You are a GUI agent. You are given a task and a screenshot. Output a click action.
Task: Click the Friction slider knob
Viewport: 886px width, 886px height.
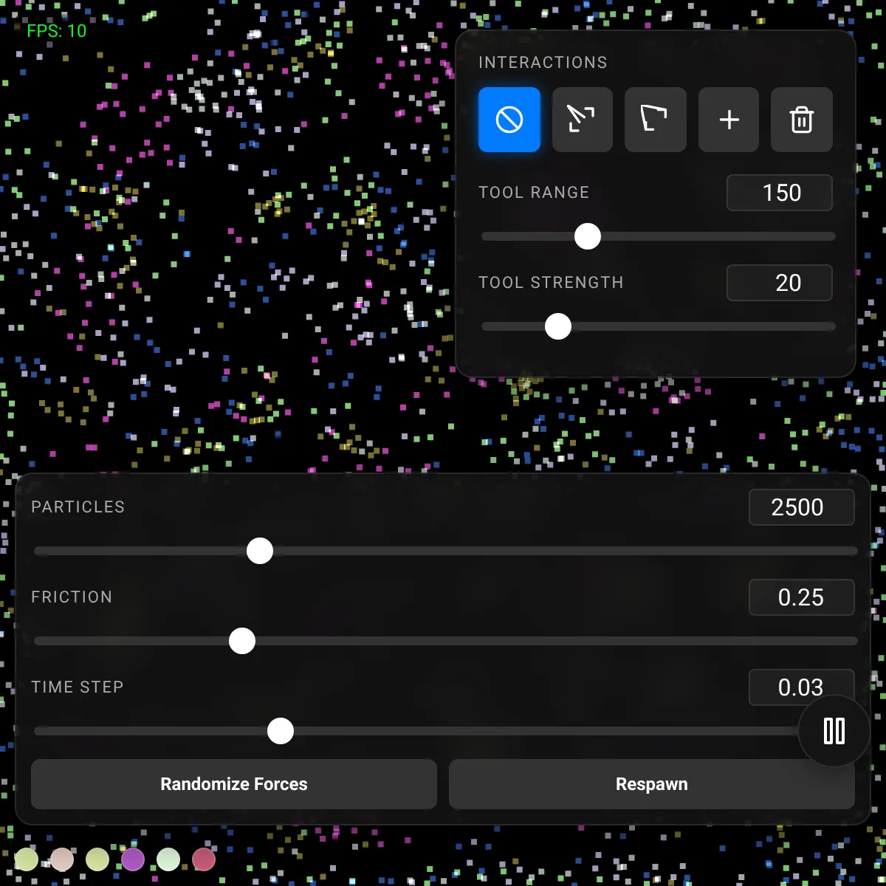[242, 641]
